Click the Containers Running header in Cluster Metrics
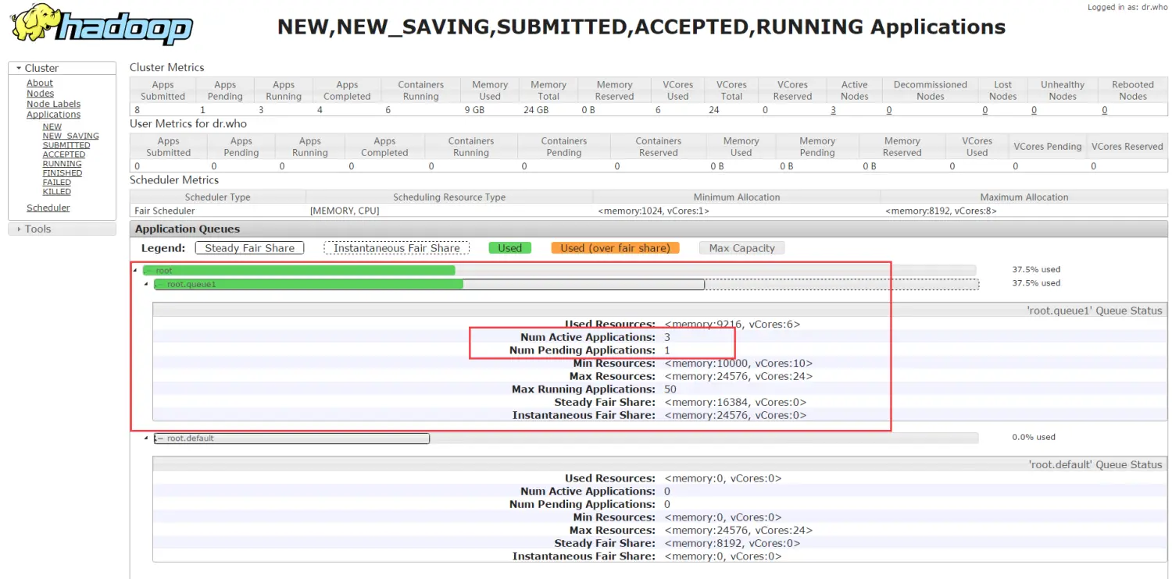Viewport: 1172px width, 579px height. pyautogui.click(x=420, y=91)
